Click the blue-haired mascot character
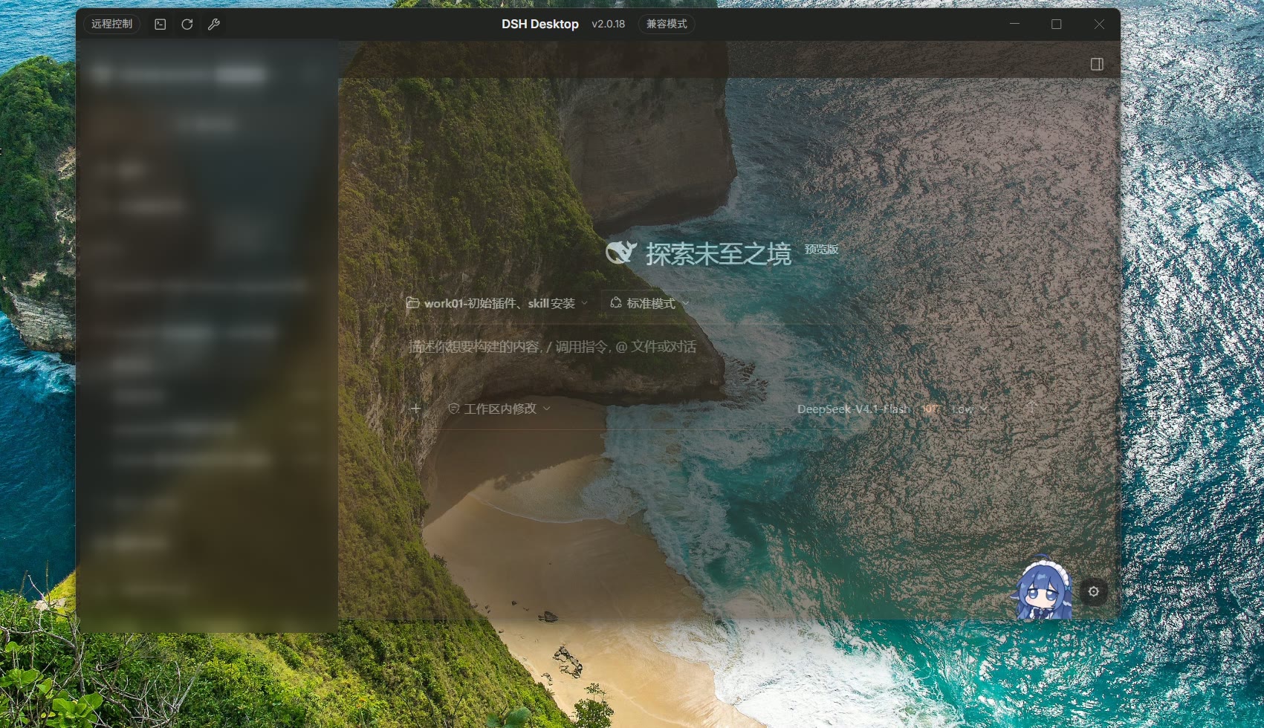 point(1044,588)
